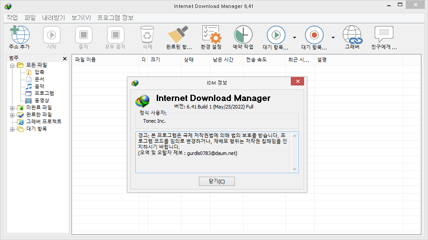Click the 모두 중지 (Stop All) toolbar icon

115,35
